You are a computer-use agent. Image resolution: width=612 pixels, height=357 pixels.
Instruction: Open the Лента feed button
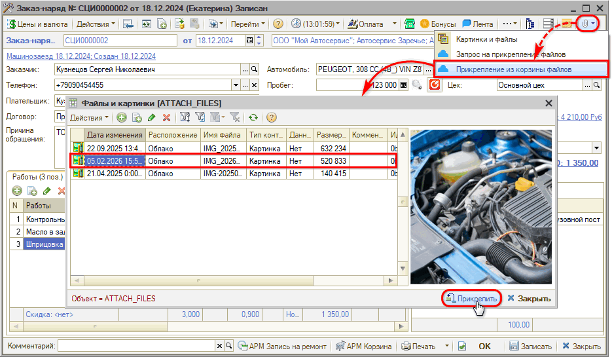coord(478,24)
